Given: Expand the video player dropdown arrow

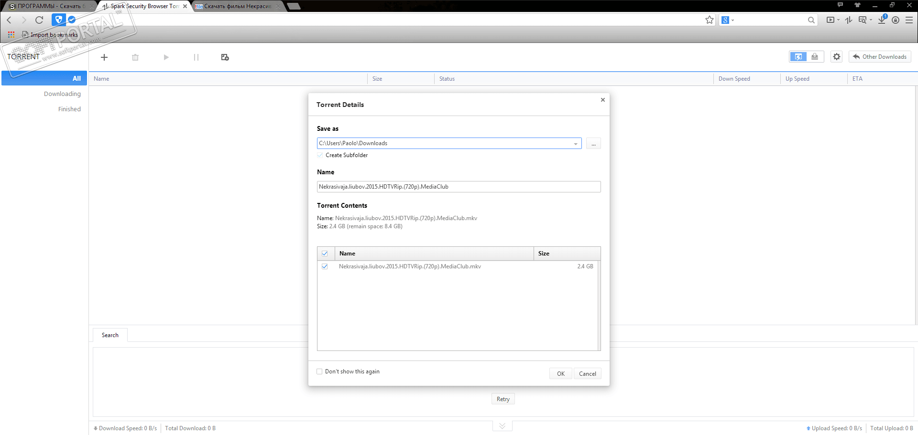Looking at the screenshot, I should 838,20.
